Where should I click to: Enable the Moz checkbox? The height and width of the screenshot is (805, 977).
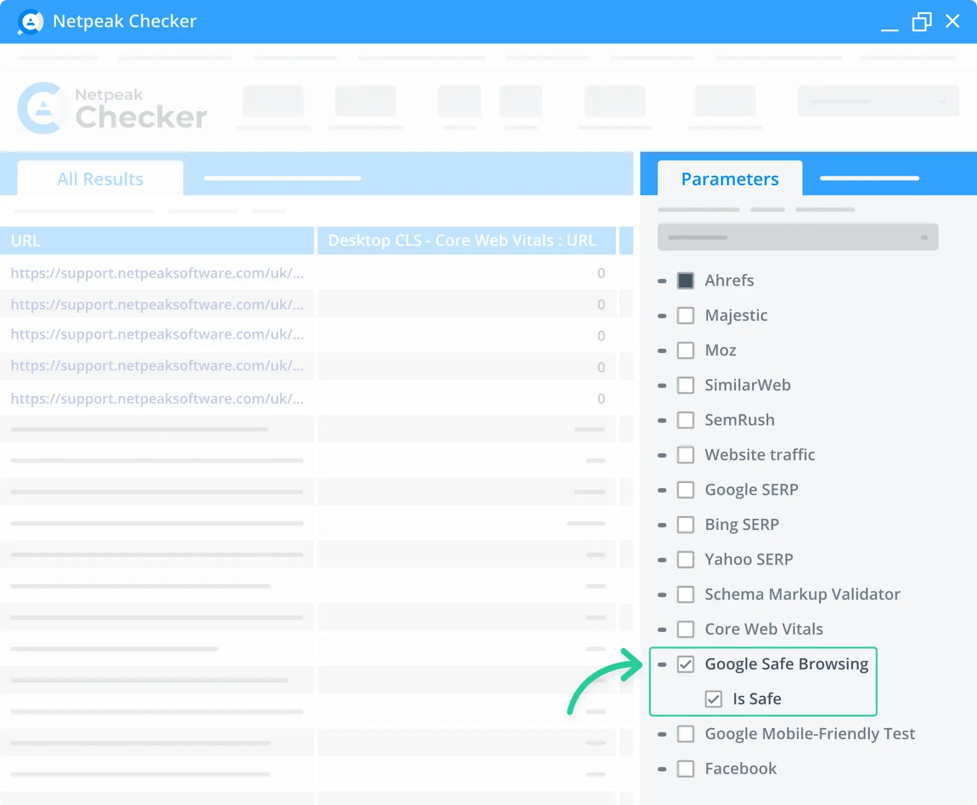686,350
